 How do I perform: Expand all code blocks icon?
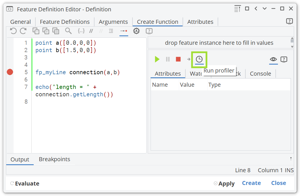click(x=46, y=31)
